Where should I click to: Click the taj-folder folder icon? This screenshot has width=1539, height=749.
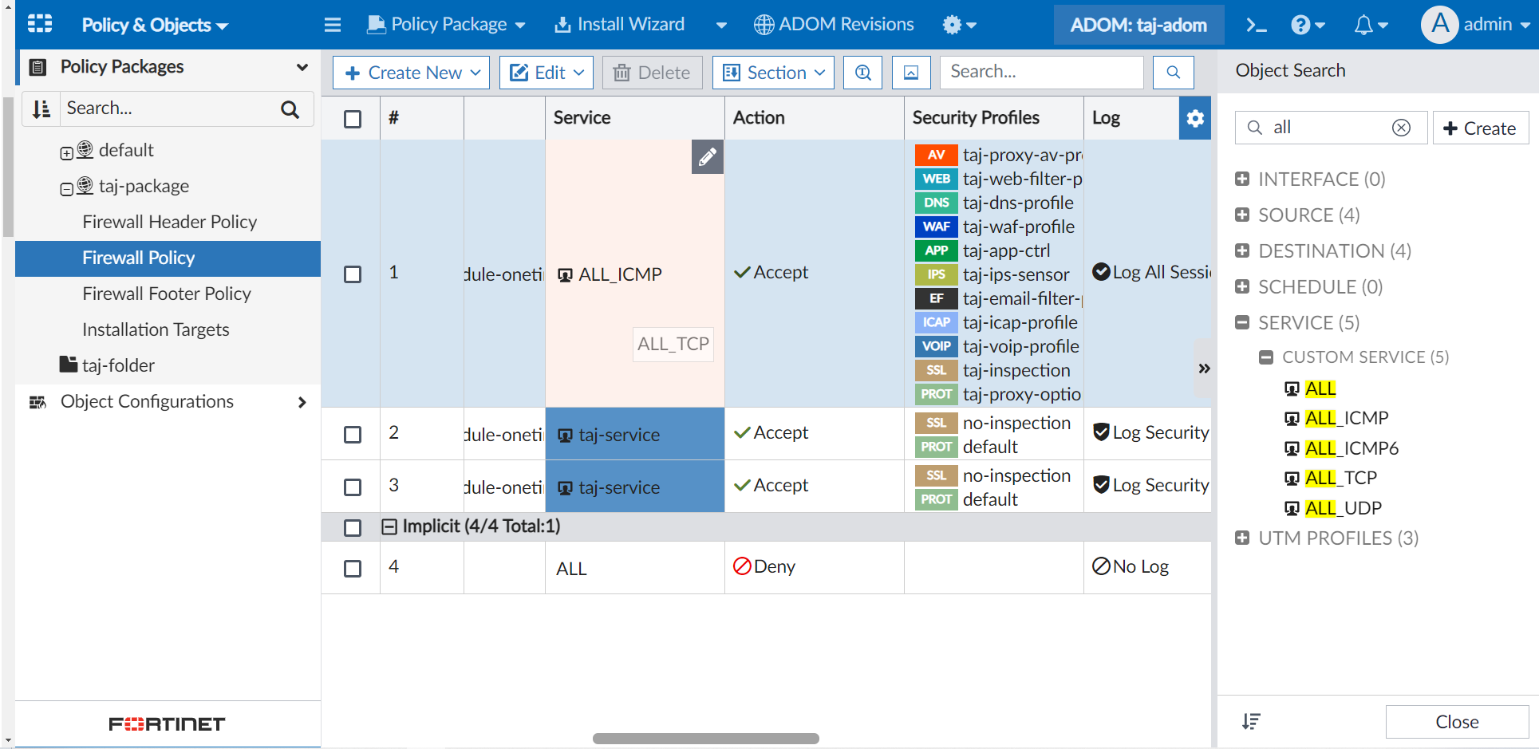(x=69, y=365)
